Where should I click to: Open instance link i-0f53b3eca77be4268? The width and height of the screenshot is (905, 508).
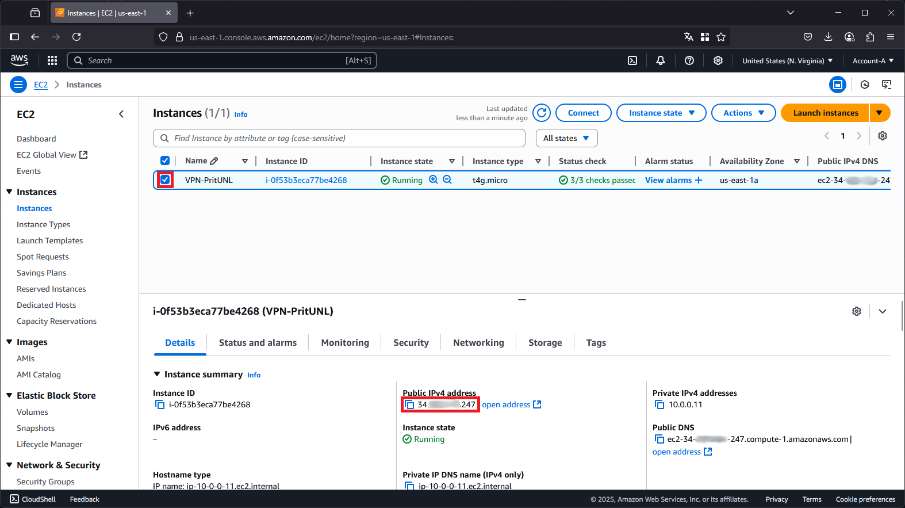306,180
